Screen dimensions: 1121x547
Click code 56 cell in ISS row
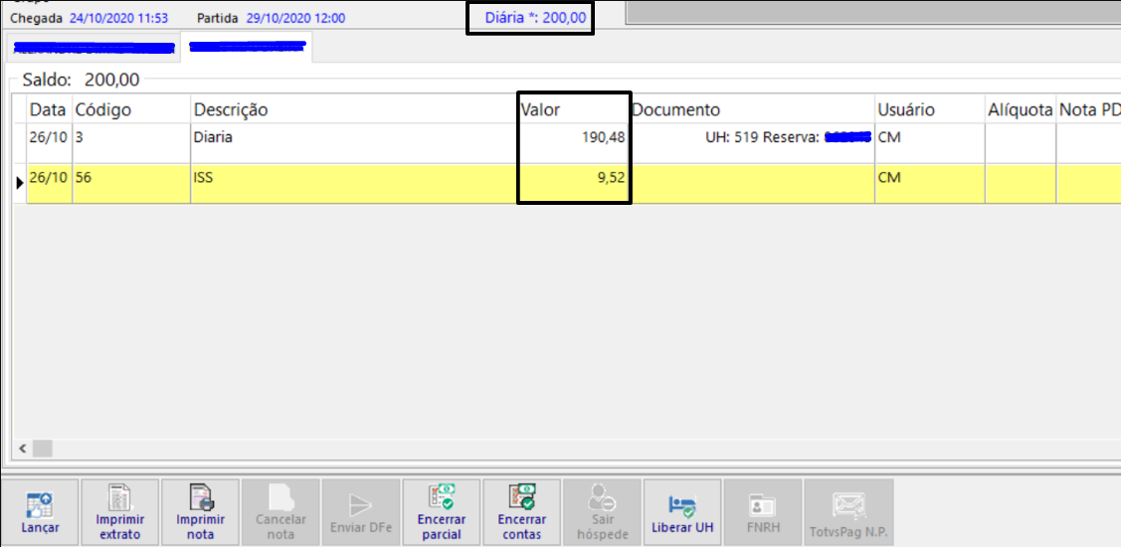tap(131, 184)
